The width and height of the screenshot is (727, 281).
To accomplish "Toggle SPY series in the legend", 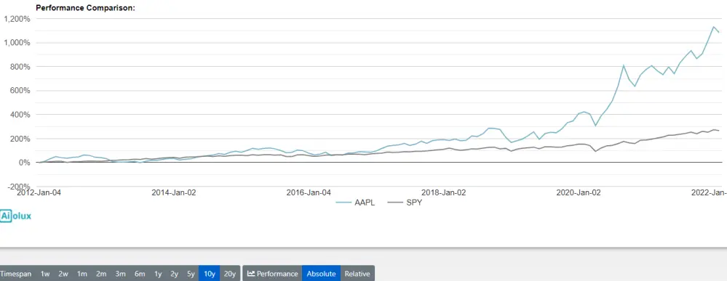I will 405,203.
